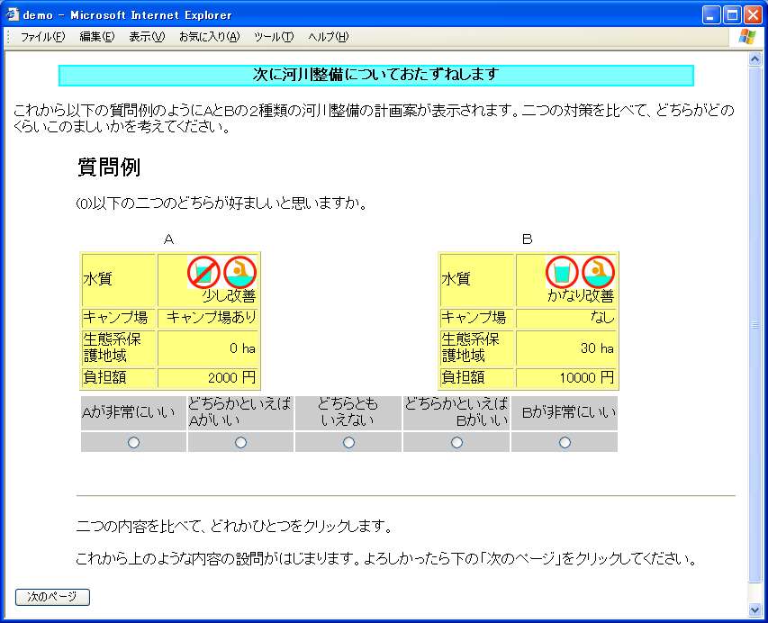Click the crossed-out drinking glass icon in plan A
768x623 pixels.
(x=203, y=271)
